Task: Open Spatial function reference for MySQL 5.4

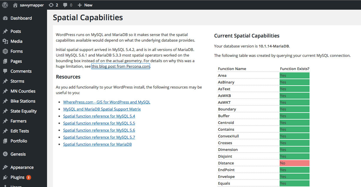Action: (99, 116)
